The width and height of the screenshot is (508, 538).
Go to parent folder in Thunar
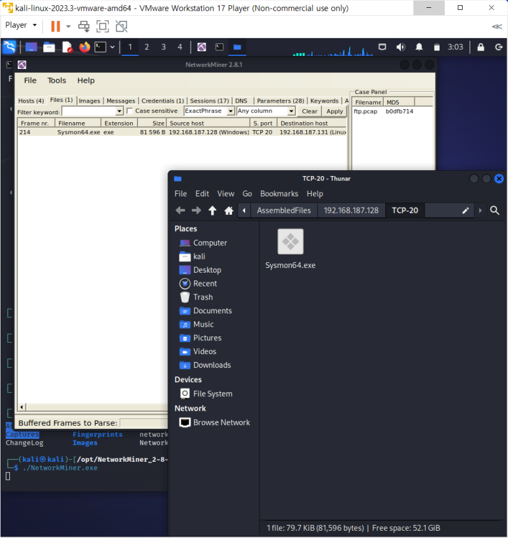point(212,210)
